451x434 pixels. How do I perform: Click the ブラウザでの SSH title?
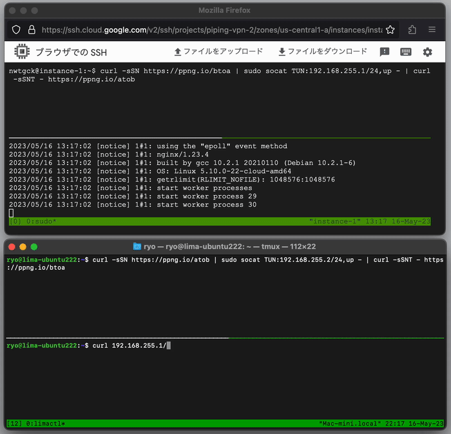click(71, 52)
